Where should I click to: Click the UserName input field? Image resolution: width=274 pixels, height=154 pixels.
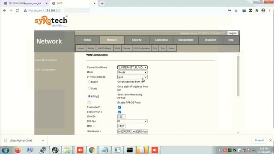132,131
